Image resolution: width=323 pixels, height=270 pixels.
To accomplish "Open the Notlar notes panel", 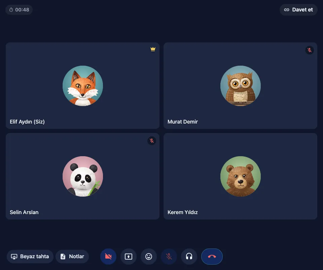I will click(72, 257).
